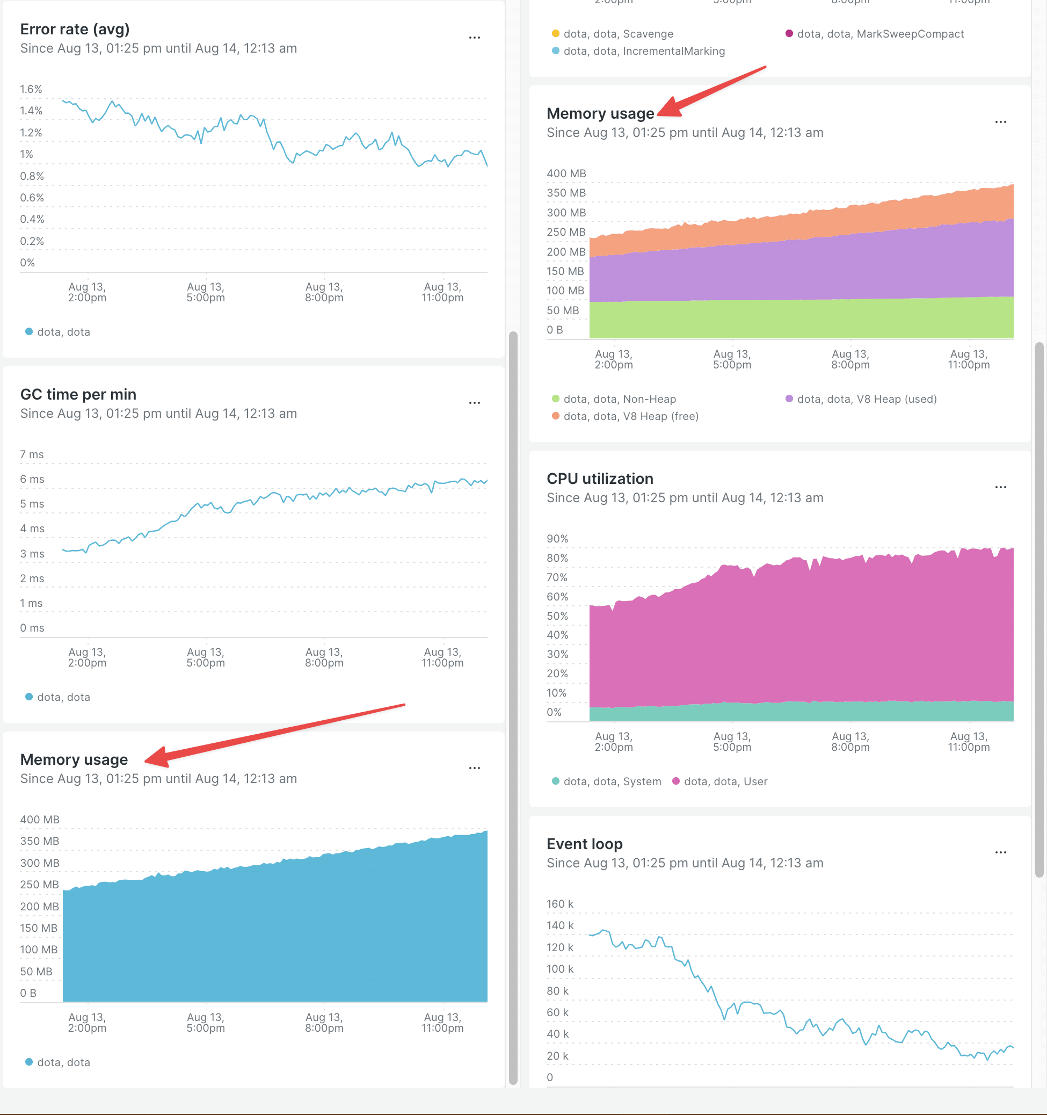This screenshot has width=1047, height=1115.
Task: Open the Event loop chart options menu
Action: (1000, 852)
